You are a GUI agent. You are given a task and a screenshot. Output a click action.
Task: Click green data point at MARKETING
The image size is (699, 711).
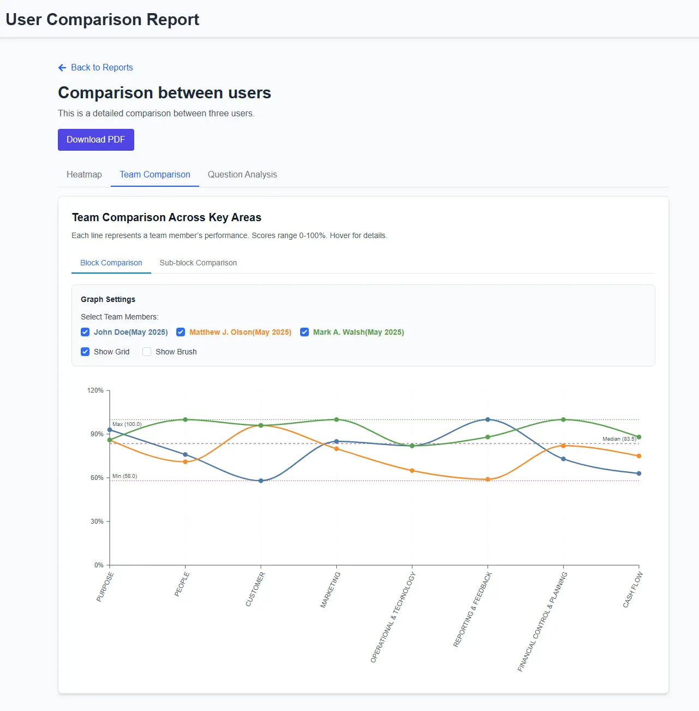click(x=337, y=419)
